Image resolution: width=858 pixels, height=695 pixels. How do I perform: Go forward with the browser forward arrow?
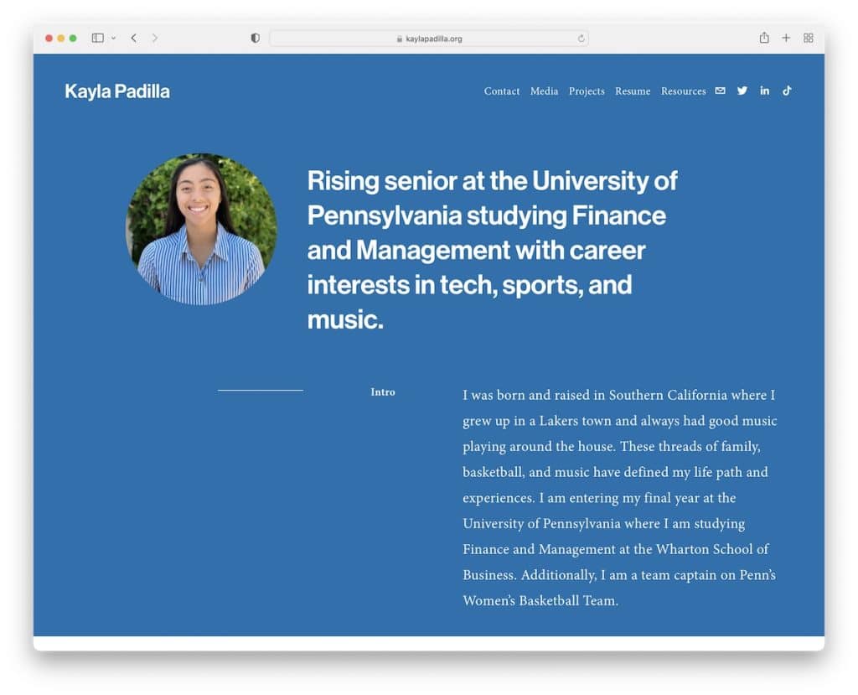point(155,38)
